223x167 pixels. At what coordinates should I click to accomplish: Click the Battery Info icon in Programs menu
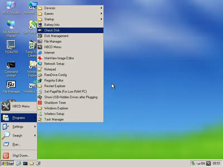click(40, 25)
